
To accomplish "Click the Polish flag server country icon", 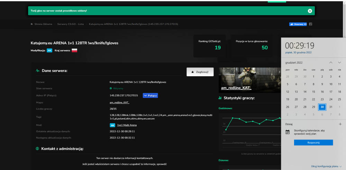I will coord(74,51).
